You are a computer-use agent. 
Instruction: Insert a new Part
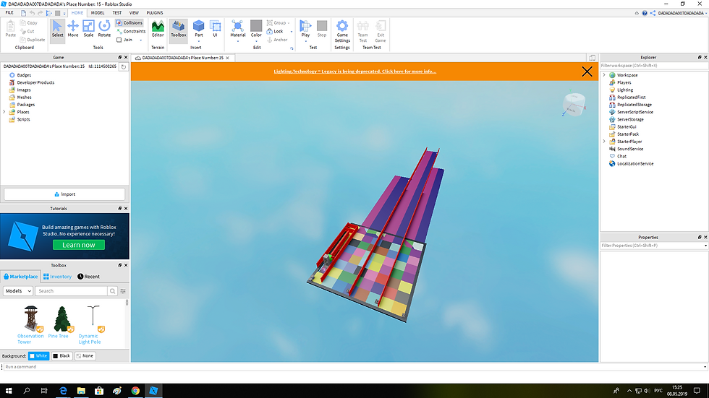198,28
